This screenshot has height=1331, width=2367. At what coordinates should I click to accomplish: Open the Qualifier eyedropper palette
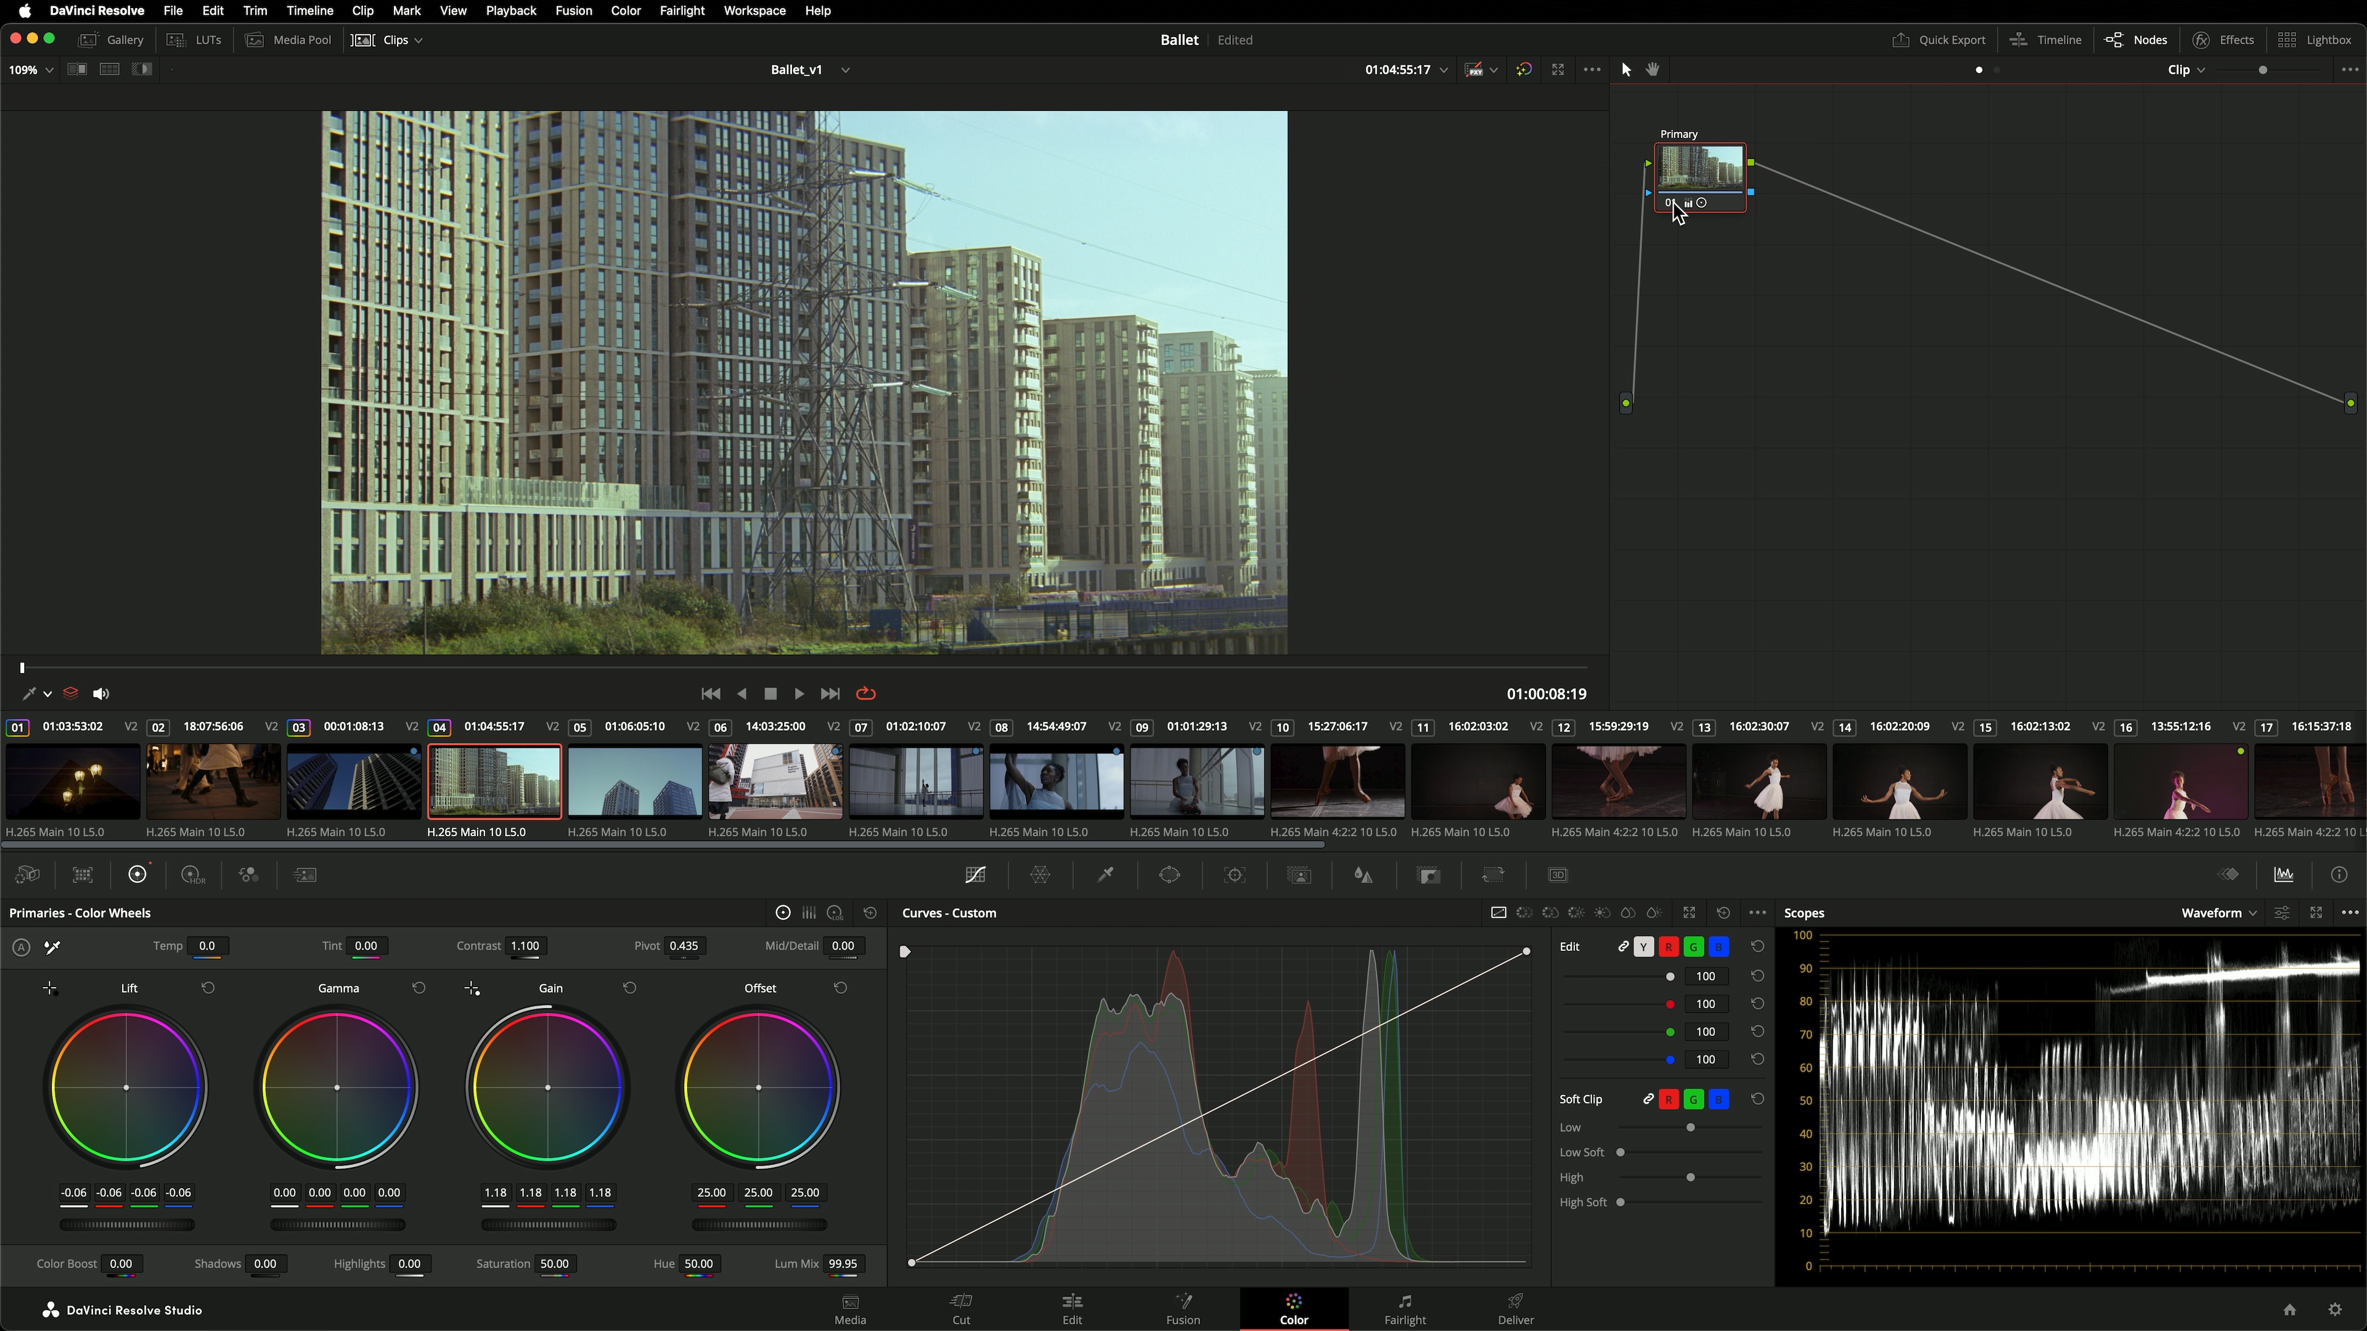coord(1105,874)
